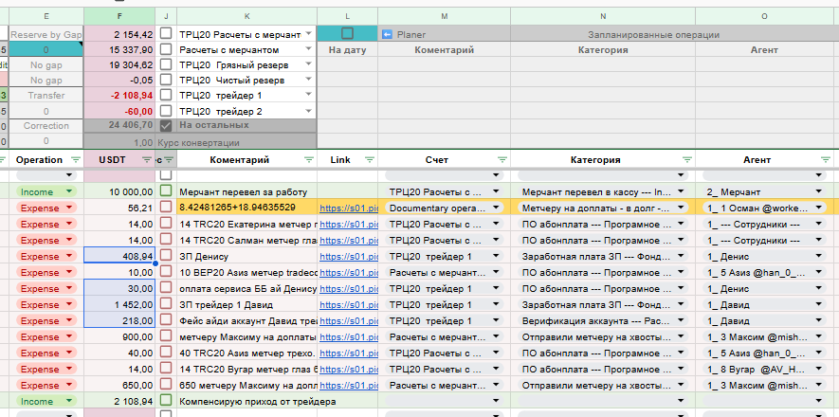This screenshot has height=417, width=839.
Task: Open filter icon on Категория column header
Action: coord(687,160)
